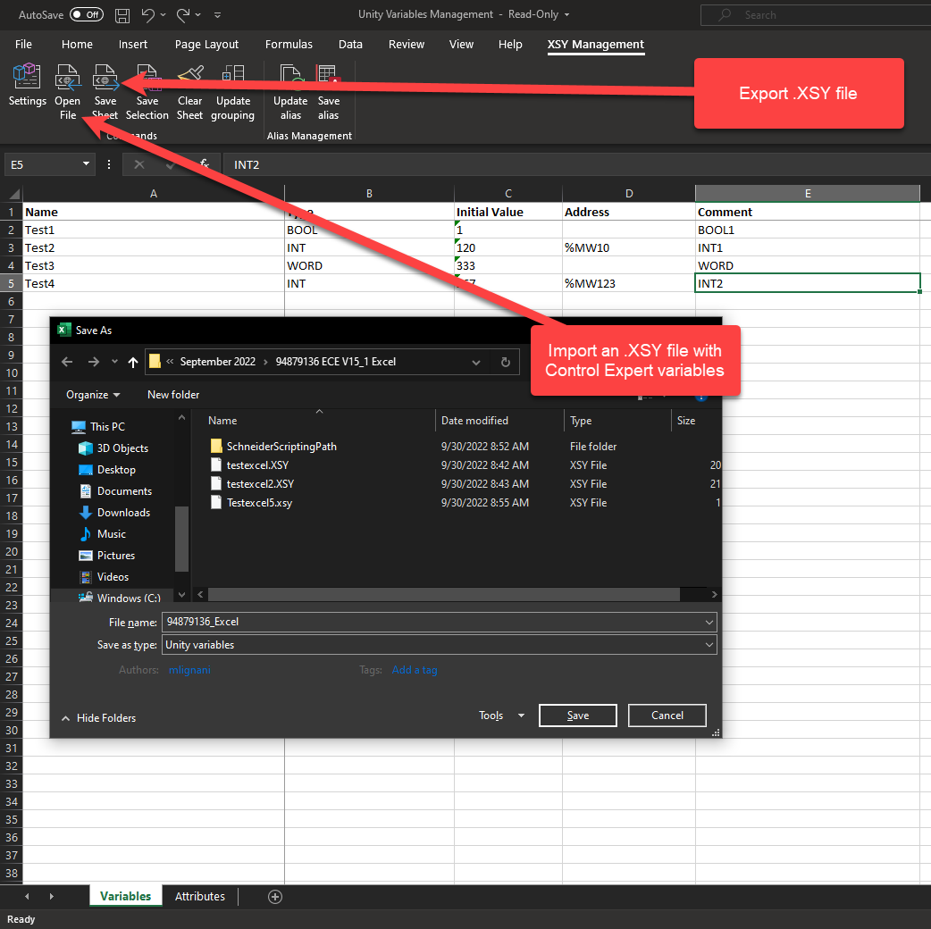
Task: Go back in Save As dialog
Action: 67,362
